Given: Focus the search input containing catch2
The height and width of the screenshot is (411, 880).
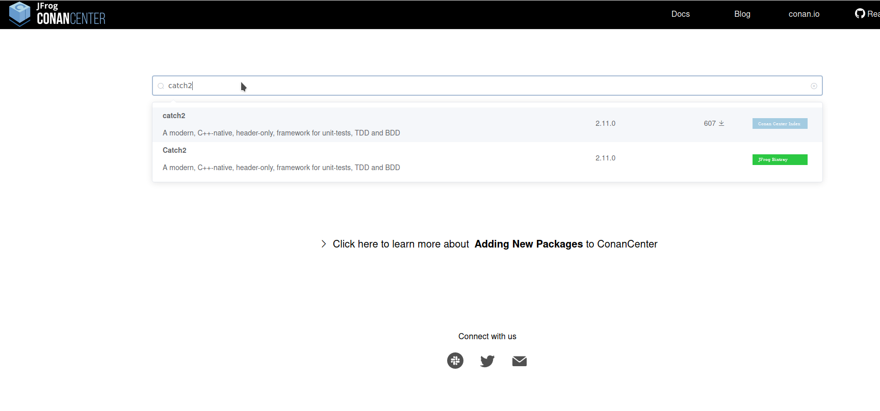Looking at the screenshot, I should click(x=487, y=86).
